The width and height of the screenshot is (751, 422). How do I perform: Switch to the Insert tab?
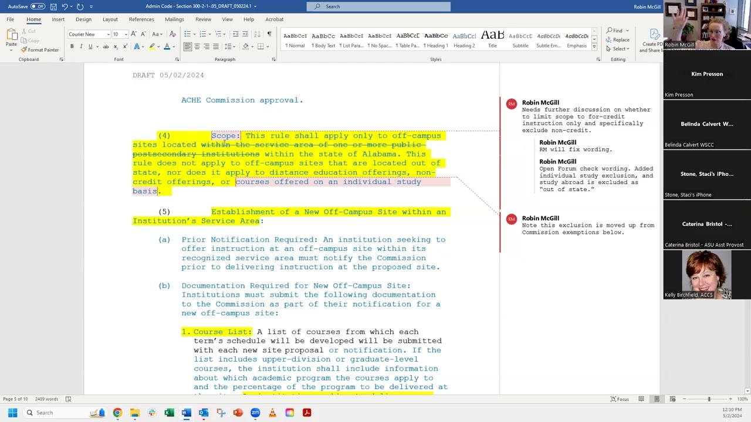(x=58, y=19)
